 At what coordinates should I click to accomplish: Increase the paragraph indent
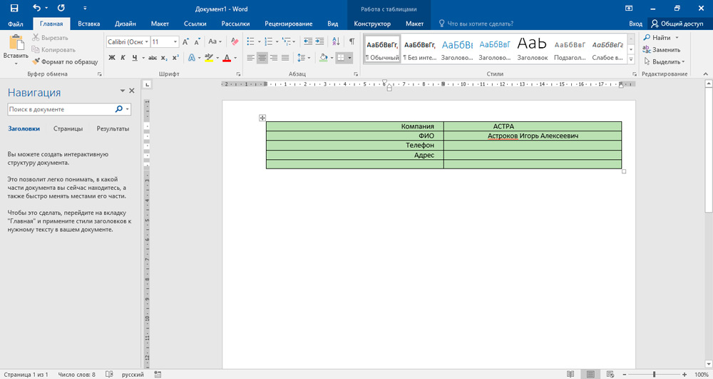point(321,41)
